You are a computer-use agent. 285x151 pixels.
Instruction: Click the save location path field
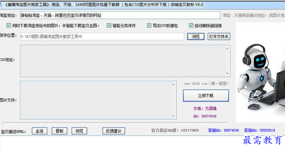click(102, 36)
